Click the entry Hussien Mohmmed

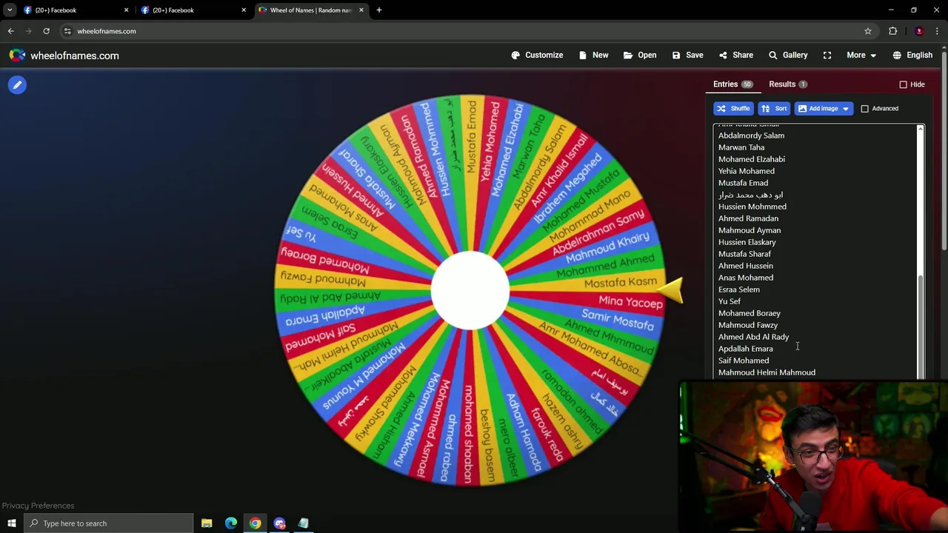click(x=752, y=207)
